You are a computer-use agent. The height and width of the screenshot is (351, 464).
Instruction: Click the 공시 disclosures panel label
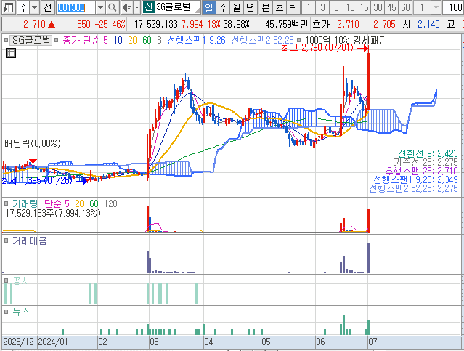[21, 281]
